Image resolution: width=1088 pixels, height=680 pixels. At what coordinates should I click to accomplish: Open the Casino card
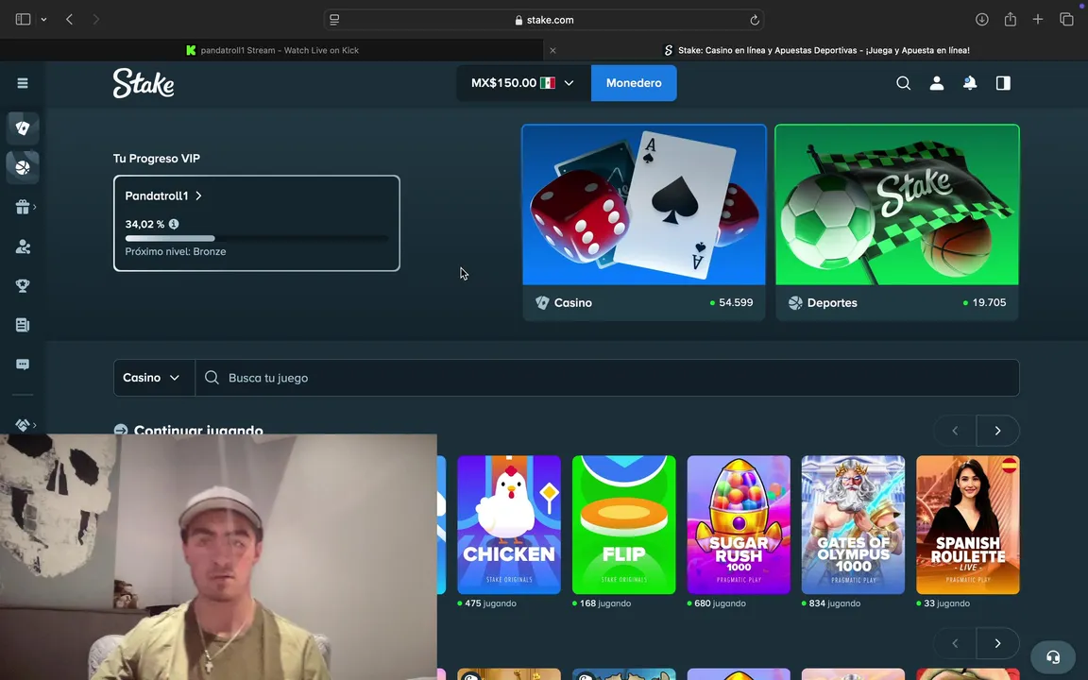(644, 223)
